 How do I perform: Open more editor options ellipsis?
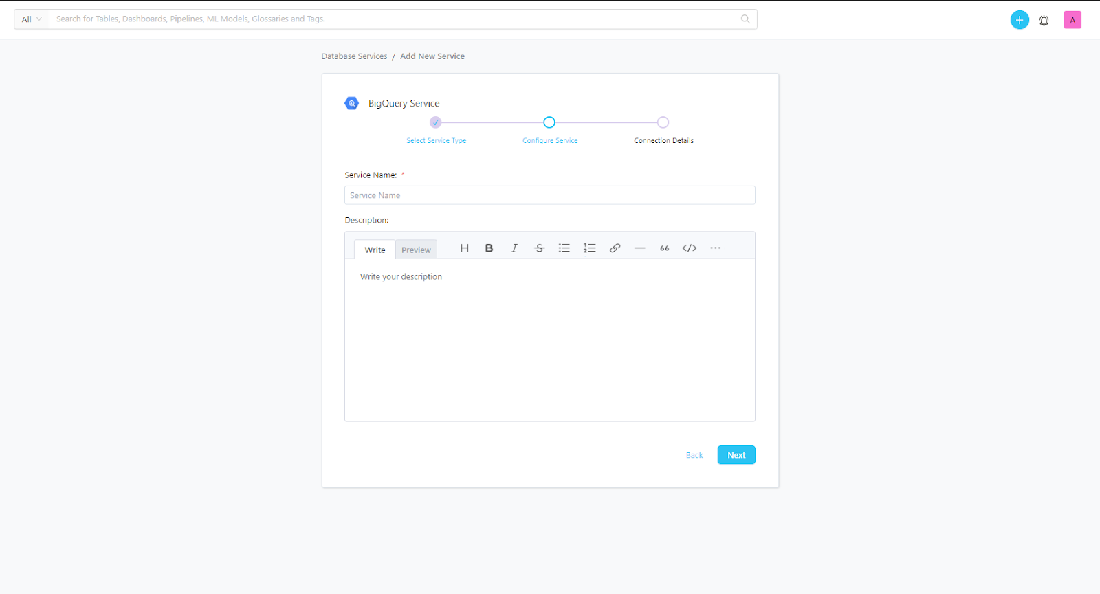coord(715,248)
